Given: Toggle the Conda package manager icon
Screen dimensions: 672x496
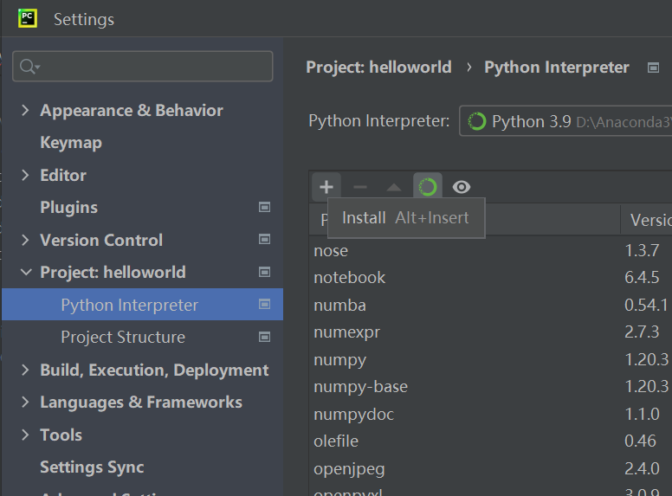Looking at the screenshot, I should pyautogui.click(x=428, y=187).
